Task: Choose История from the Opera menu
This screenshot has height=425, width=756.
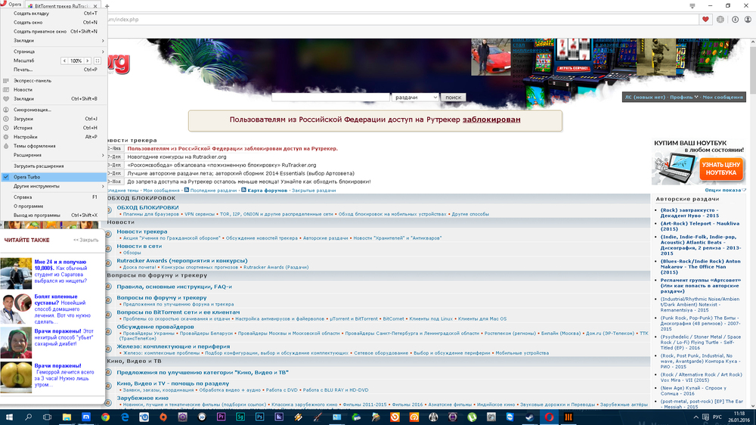Action: click(x=23, y=128)
